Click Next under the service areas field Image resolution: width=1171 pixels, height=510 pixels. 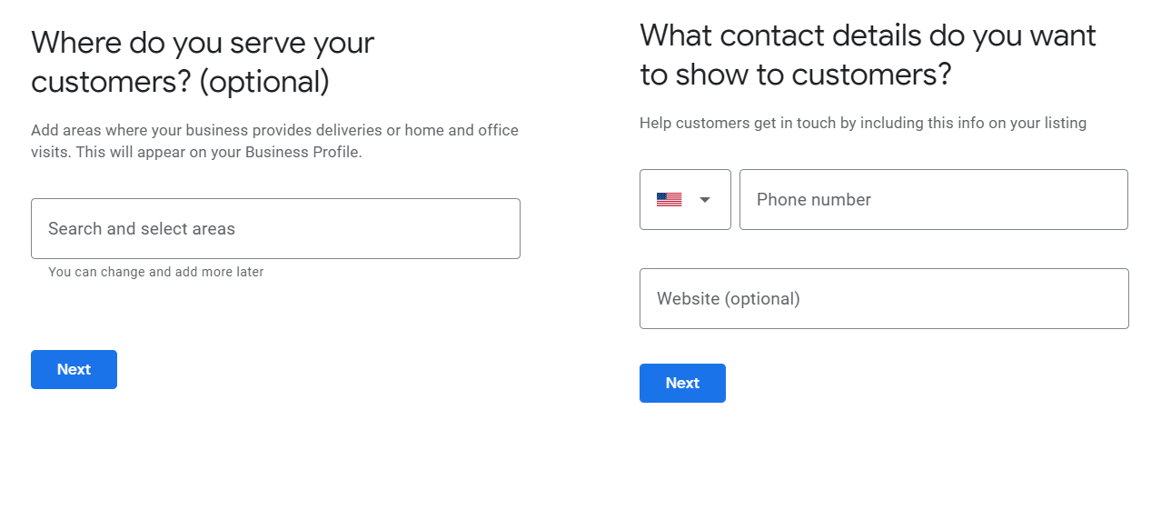[x=74, y=369]
